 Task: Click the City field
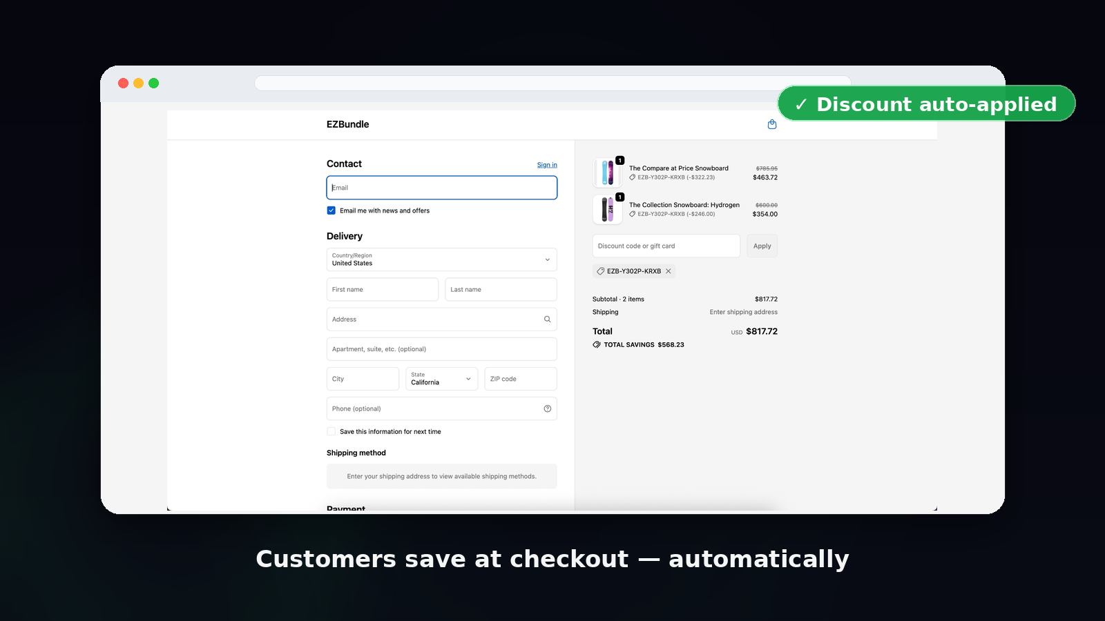coord(363,379)
